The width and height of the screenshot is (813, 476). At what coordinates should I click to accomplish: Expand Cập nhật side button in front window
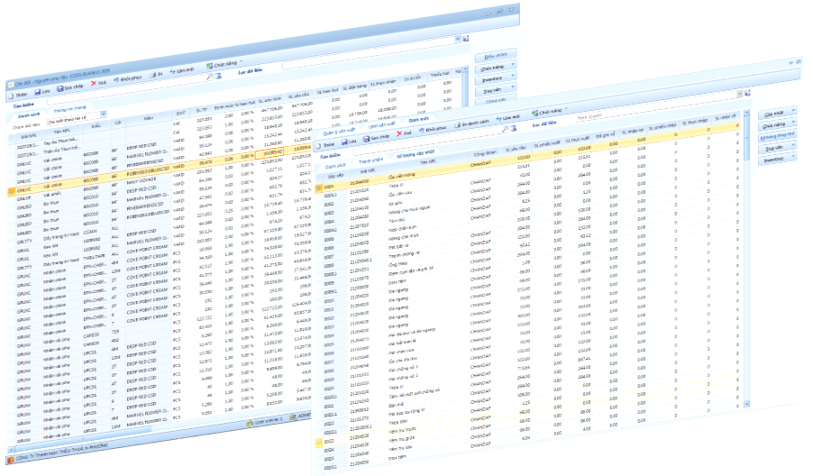click(x=793, y=110)
